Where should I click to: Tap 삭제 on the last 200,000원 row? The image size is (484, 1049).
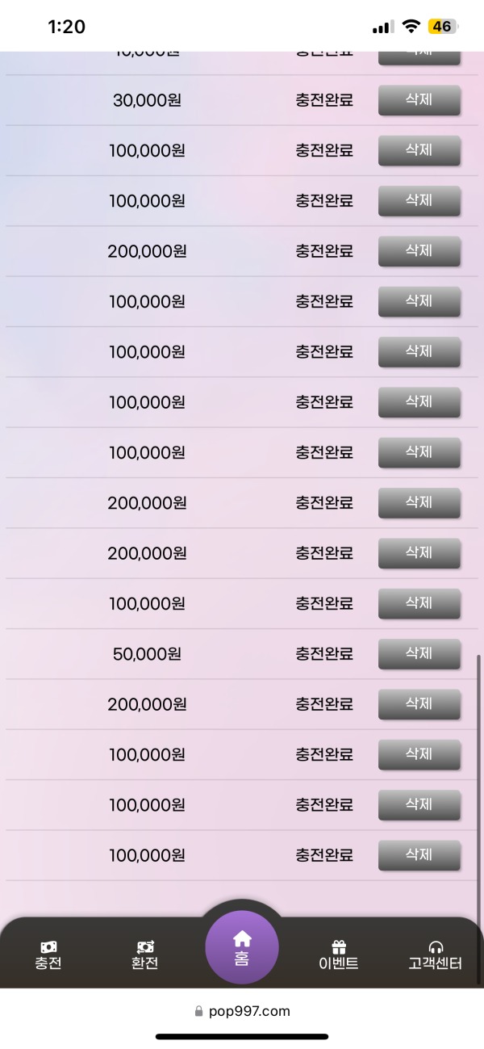(x=419, y=704)
